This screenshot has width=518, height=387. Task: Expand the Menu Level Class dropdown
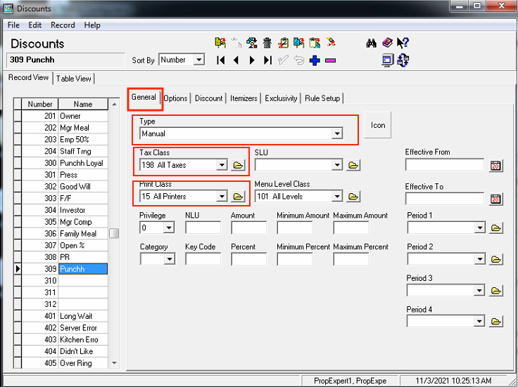pos(337,197)
